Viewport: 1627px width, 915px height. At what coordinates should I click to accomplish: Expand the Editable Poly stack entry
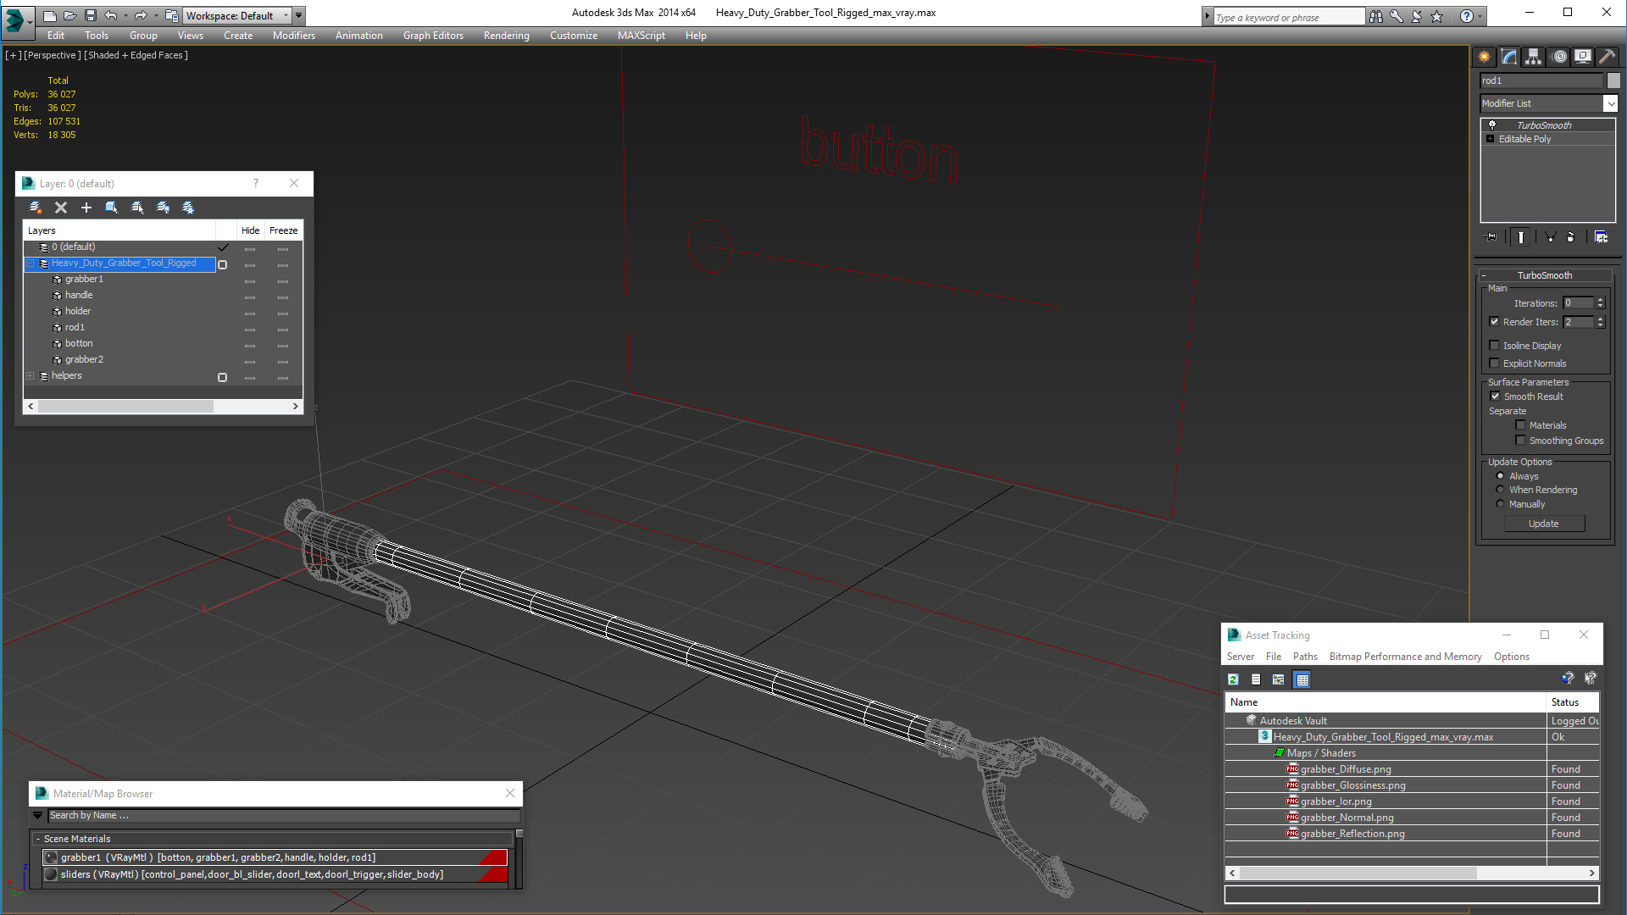1490,139
